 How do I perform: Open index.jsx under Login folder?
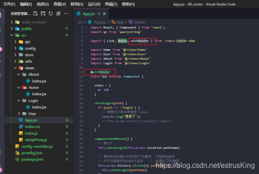[39, 107]
